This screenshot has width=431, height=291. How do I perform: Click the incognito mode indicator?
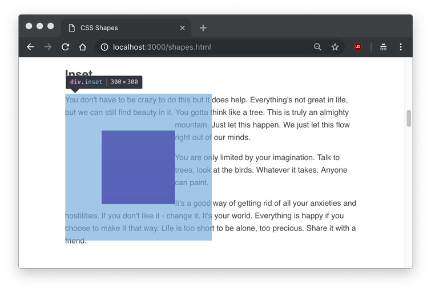383,47
